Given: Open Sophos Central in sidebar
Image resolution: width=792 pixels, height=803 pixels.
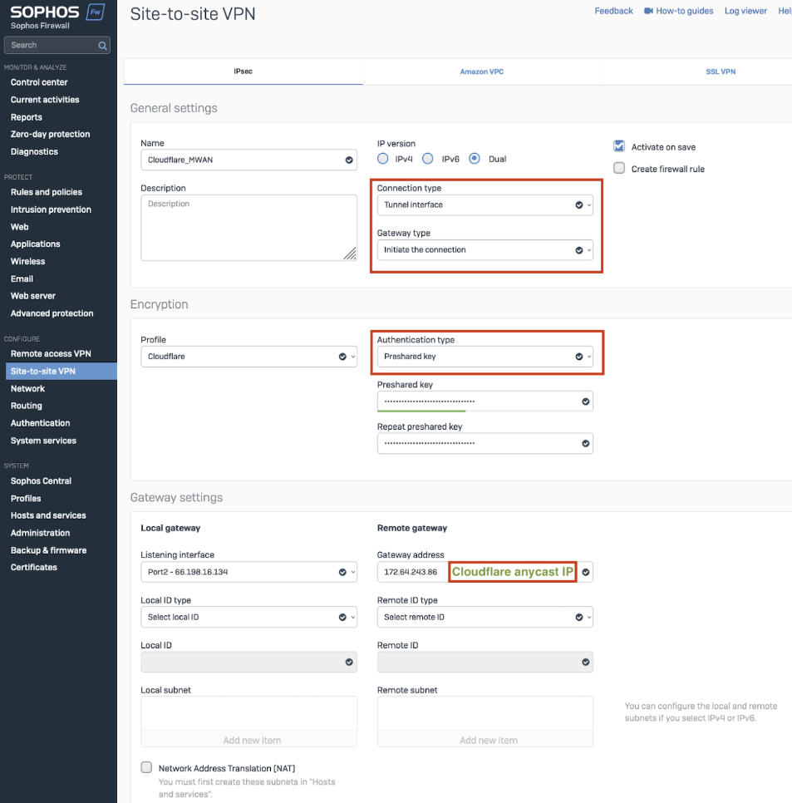Looking at the screenshot, I should (x=41, y=480).
